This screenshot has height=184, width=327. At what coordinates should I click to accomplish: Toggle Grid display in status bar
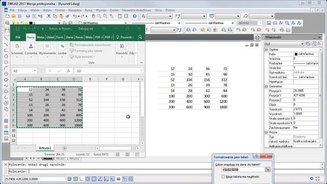(76, 179)
